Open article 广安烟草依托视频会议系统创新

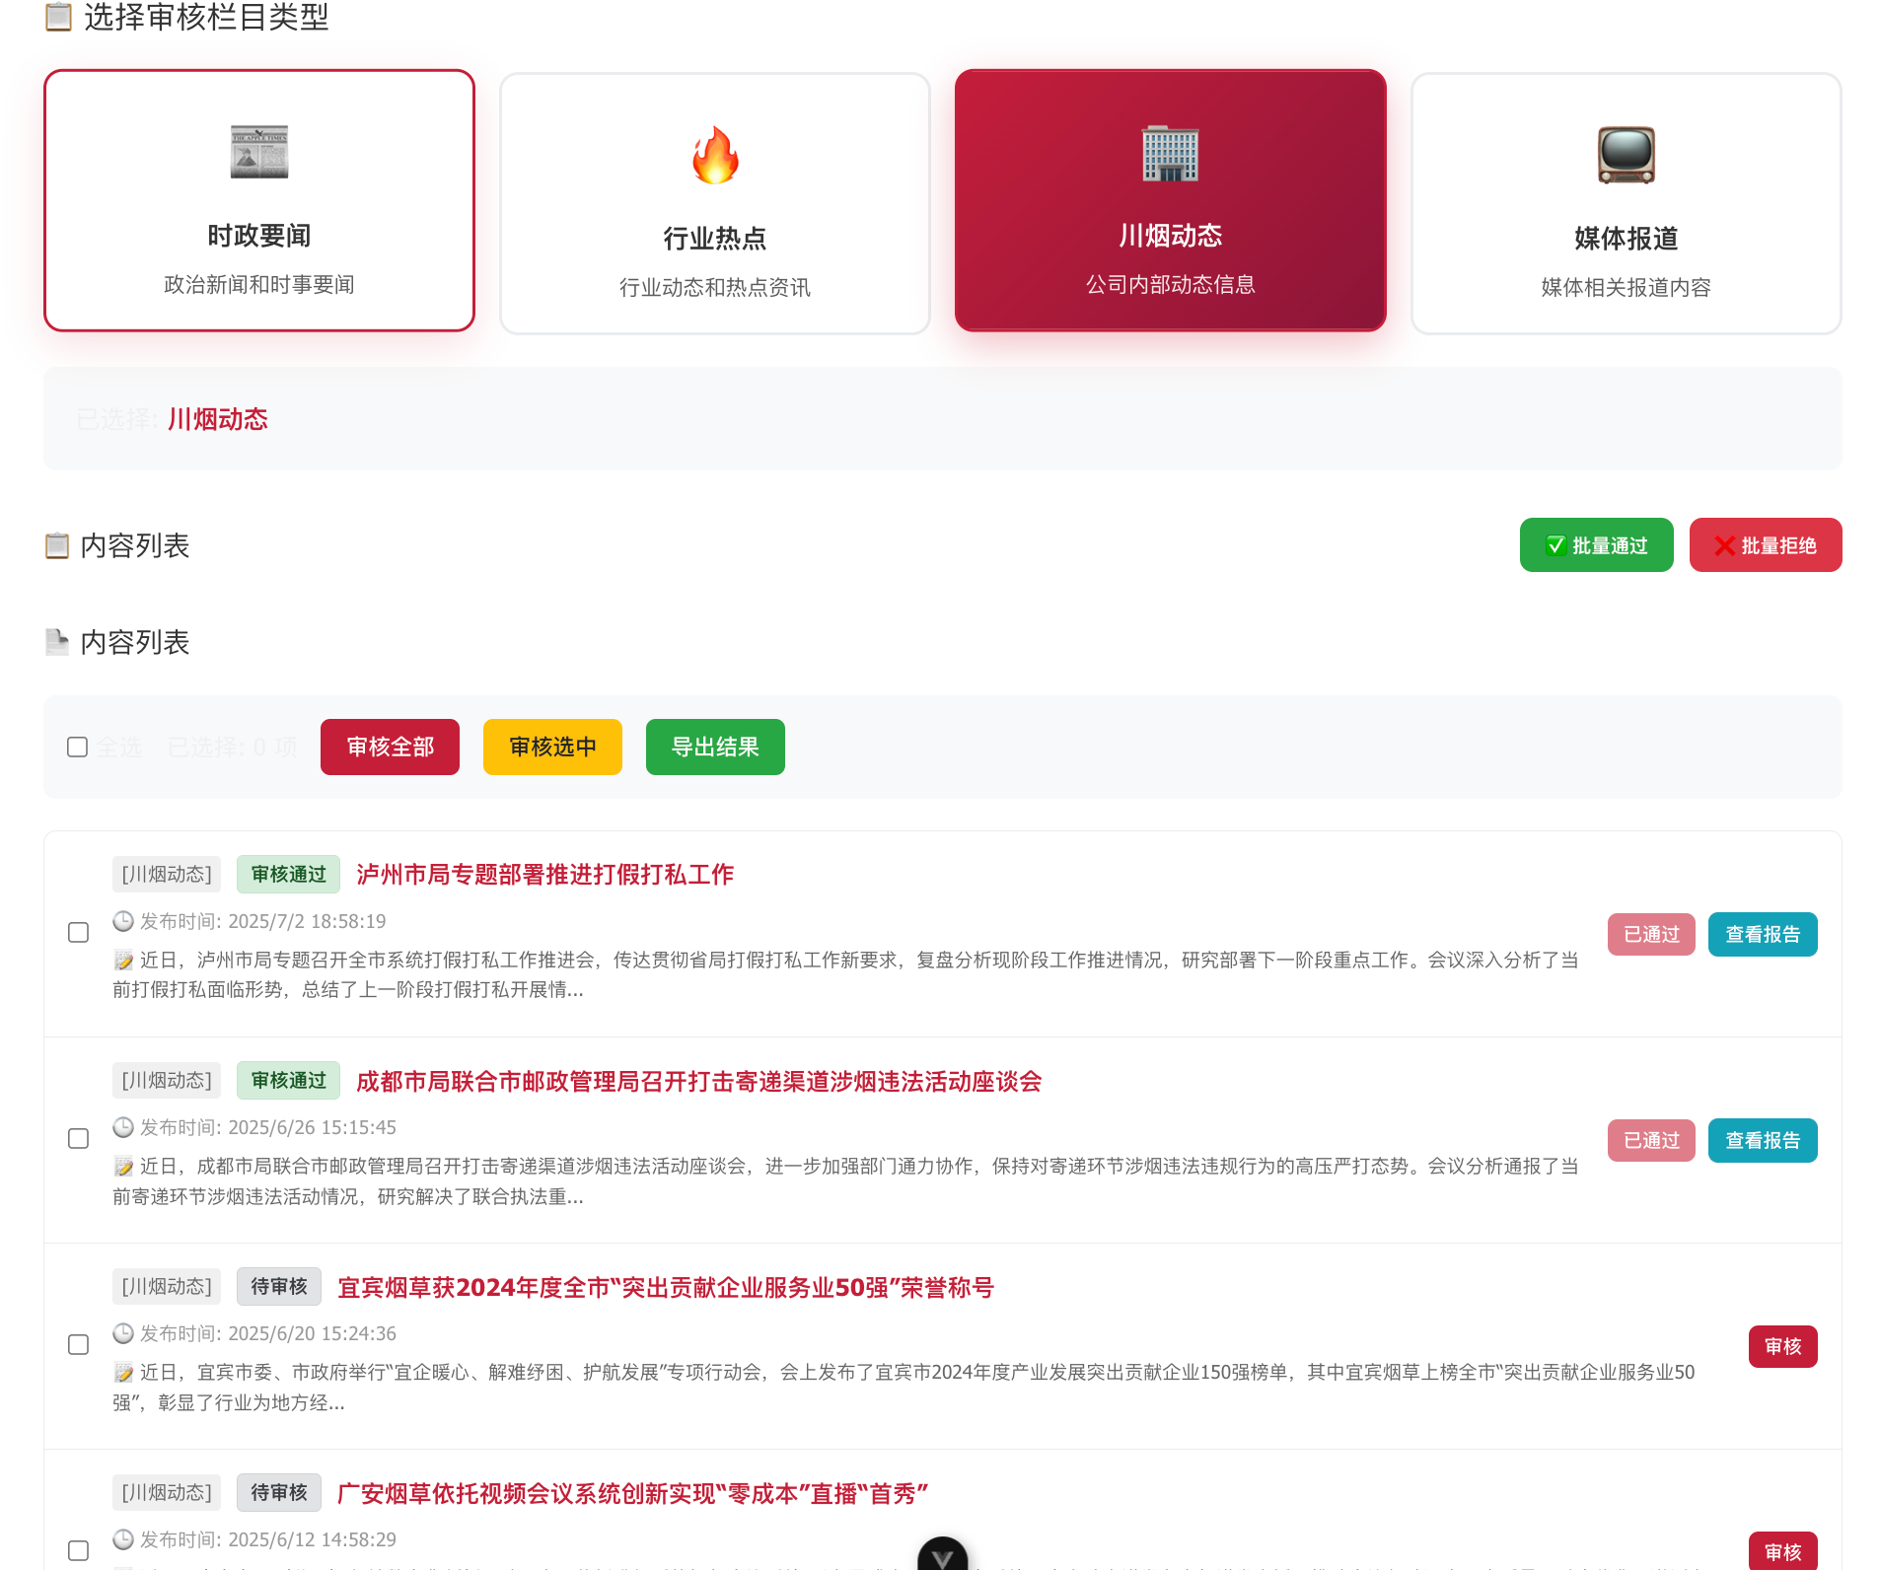[632, 1493]
